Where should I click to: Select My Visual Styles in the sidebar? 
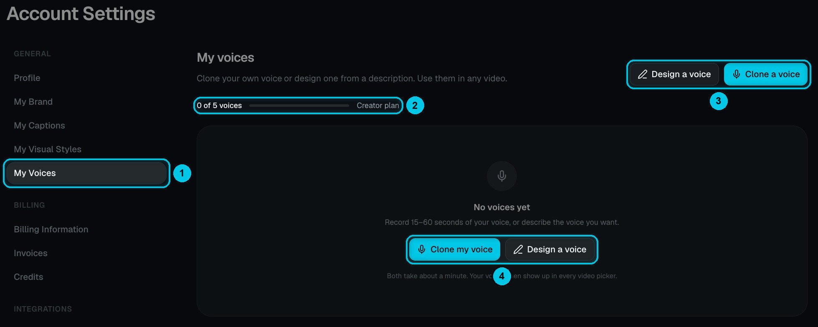(x=48, y=149)
